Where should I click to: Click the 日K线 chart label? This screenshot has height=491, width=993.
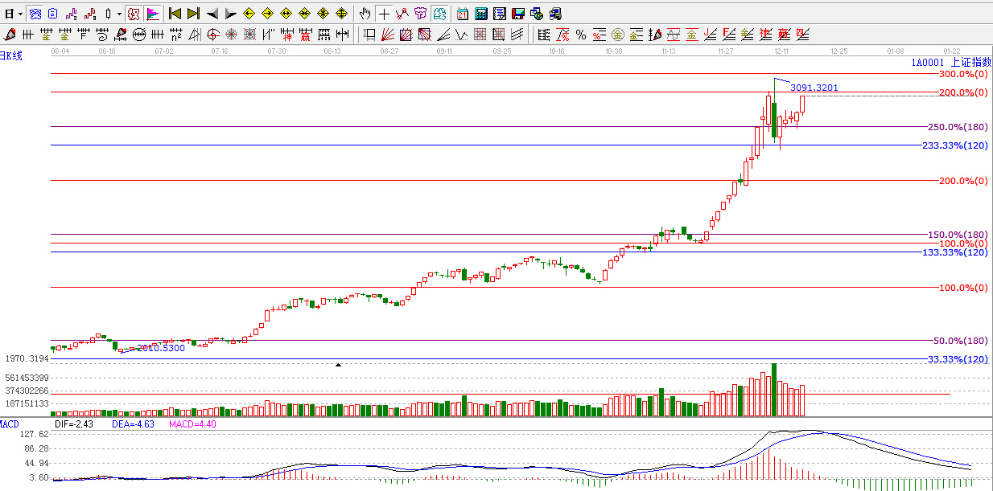(x=11, y=55)
